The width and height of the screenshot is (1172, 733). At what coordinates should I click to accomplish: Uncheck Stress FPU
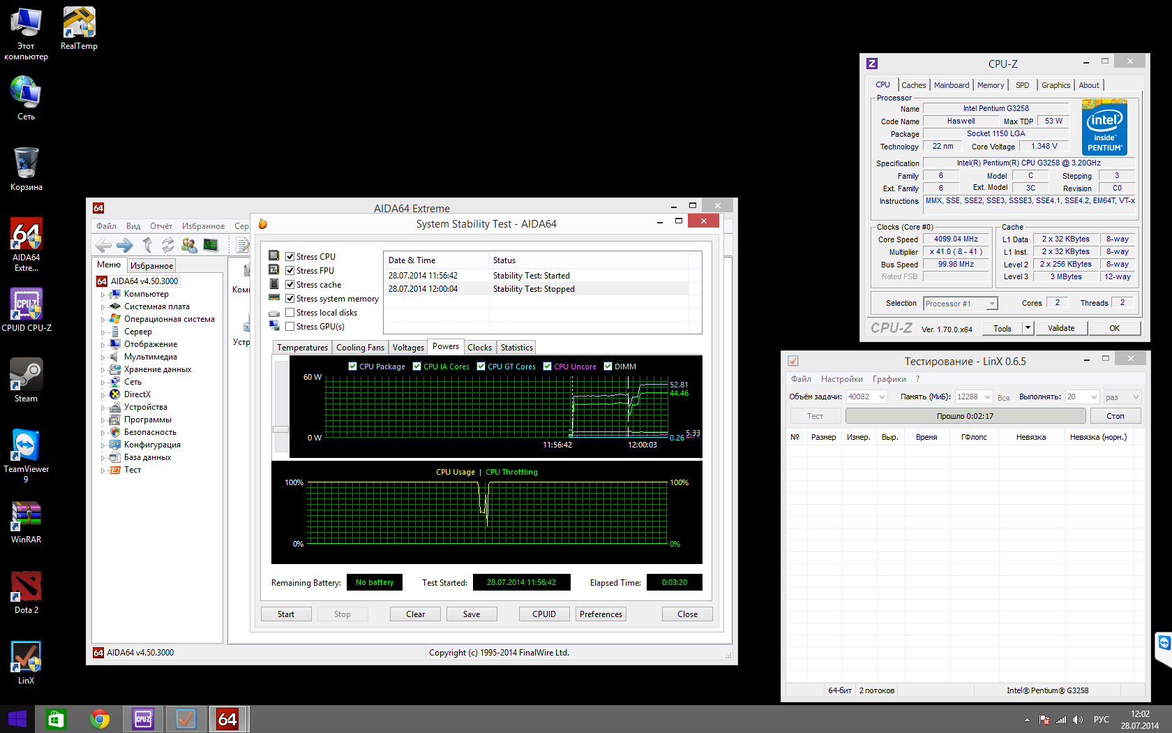click(x=290, y=270)
